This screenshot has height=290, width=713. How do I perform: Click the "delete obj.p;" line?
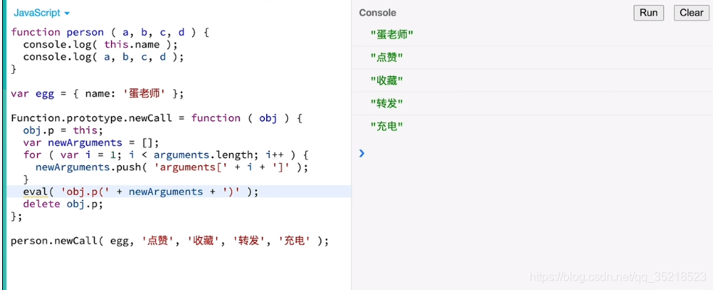(x=63, y=204)
